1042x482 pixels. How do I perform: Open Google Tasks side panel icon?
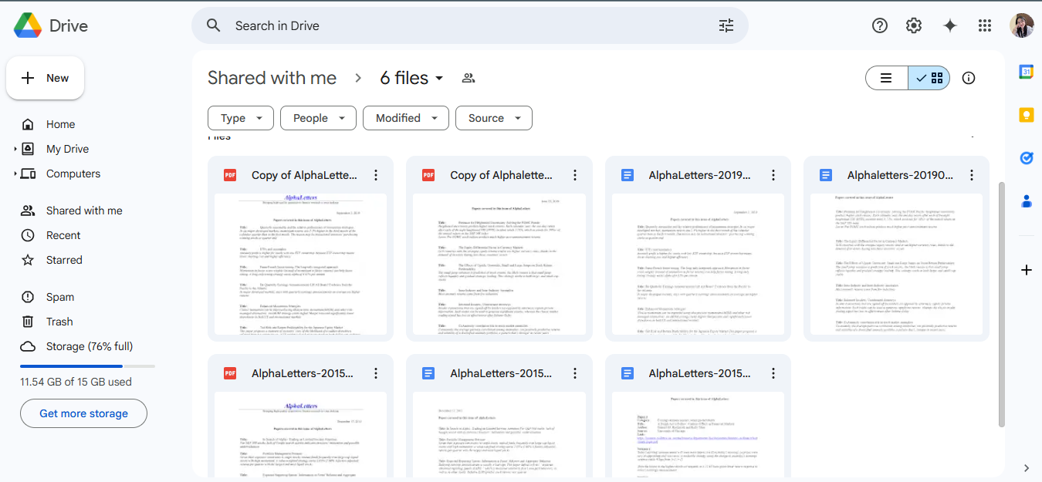point(1027,158)
